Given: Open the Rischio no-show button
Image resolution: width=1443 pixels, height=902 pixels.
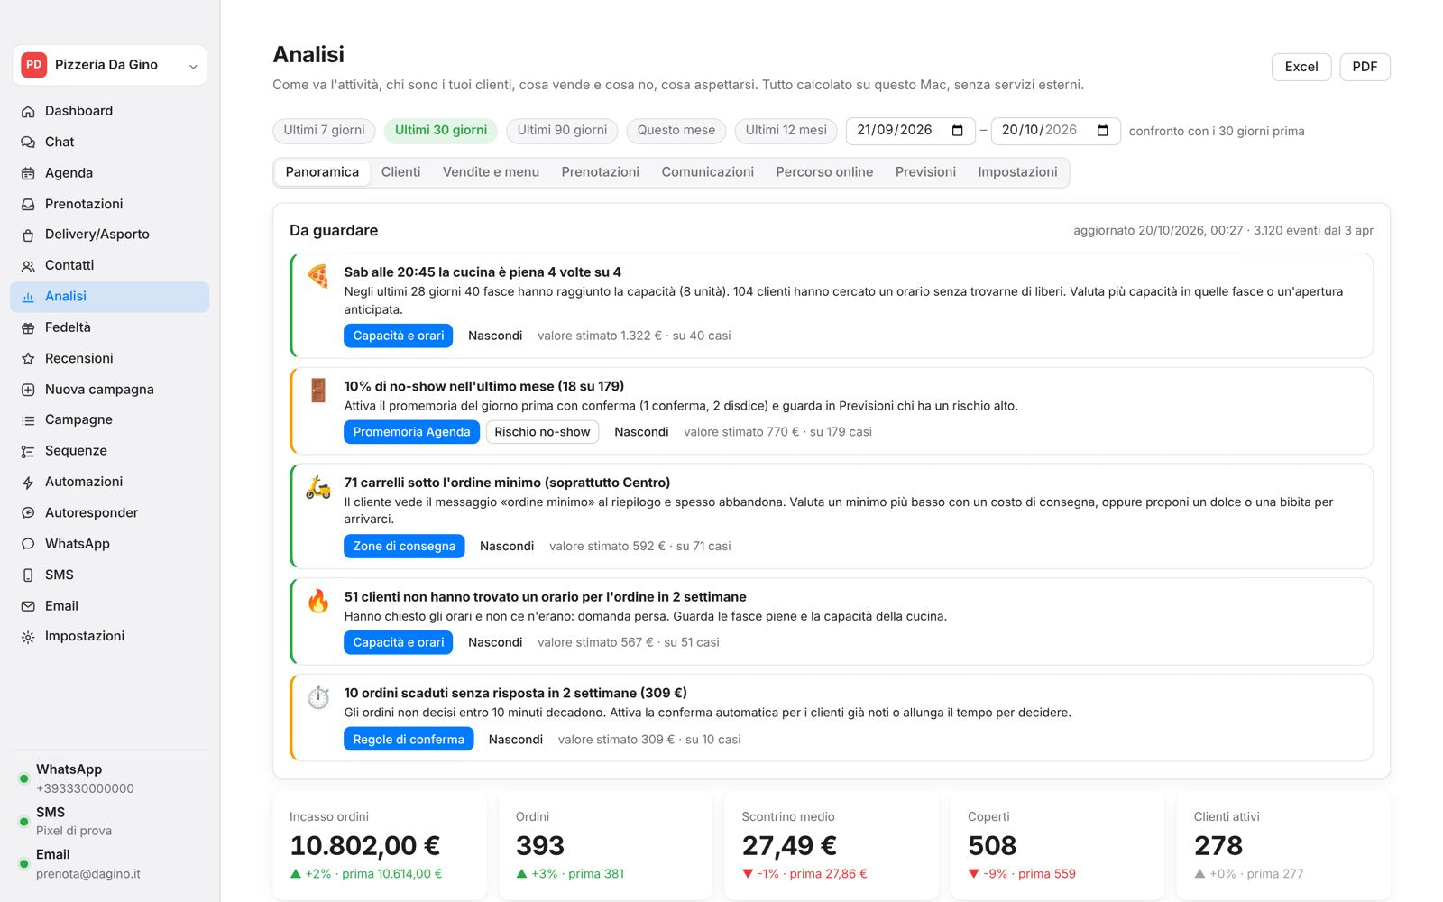Looking at the screenshot, I should [542, 432].
